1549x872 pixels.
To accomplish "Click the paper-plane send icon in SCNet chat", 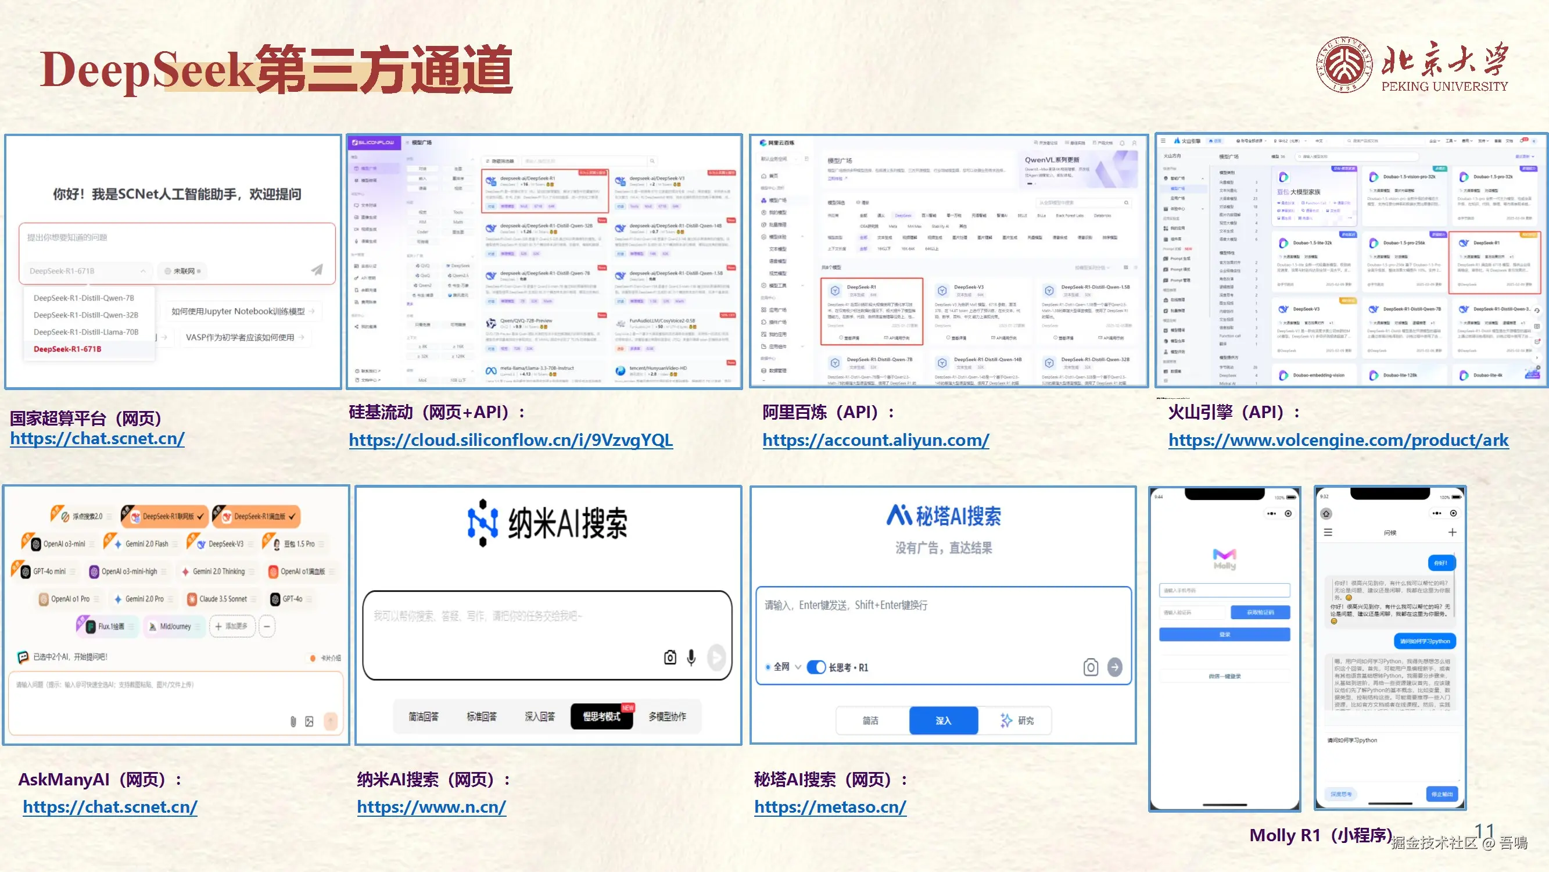I will click(317, 270).
